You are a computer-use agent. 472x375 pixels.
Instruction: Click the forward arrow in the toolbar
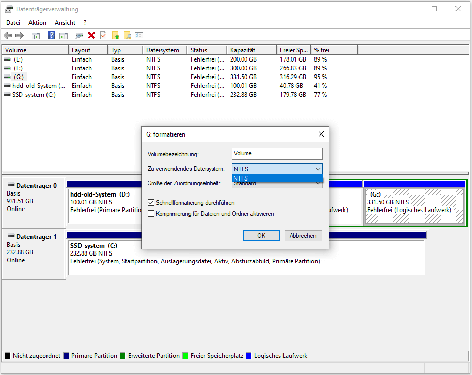(20, 35)
